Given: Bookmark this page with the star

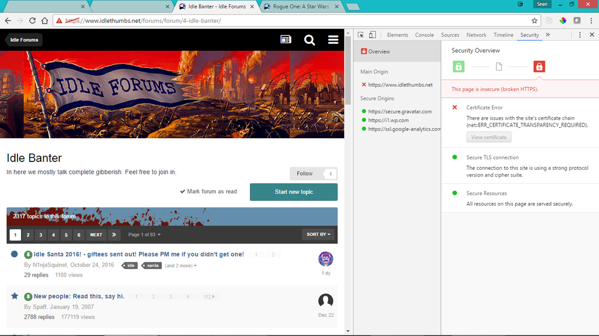Looking at the screenshot, I should (x=534, y=20).
